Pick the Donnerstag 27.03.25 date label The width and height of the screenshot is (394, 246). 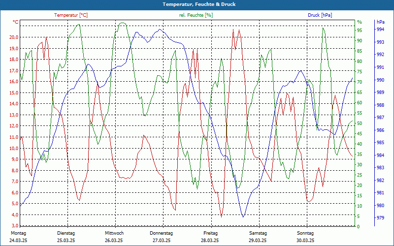tap(161, 237)
